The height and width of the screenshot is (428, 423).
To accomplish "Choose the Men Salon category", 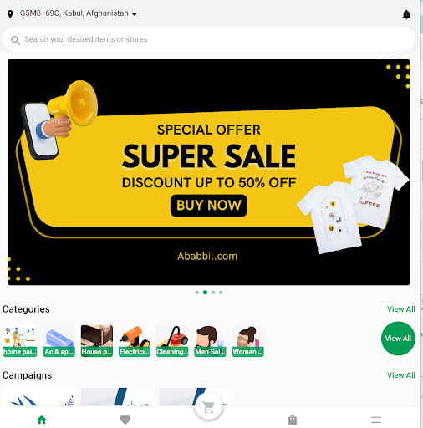I will coord(210,341).
